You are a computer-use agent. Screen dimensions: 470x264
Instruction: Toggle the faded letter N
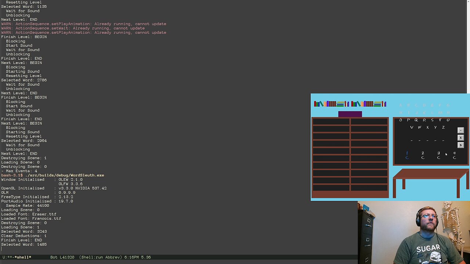coord(447,112)
